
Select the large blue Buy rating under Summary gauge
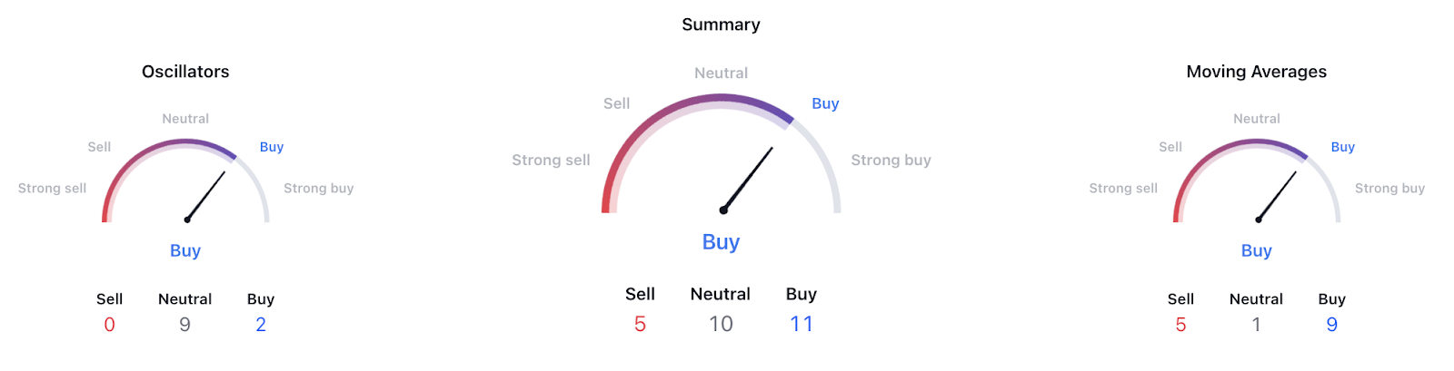[721, 242]
